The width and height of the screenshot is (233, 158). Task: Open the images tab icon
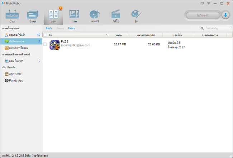click(74, 14)
